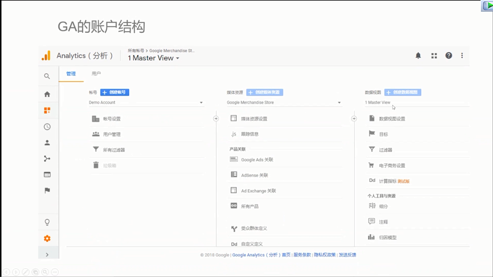Screen dimensions: 493x277
Task: Open the slideshow pen tool
Action: 26,272
